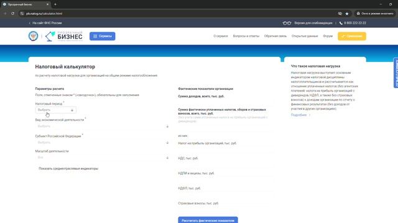Click the incognito window indicator
398x223 pixels.
coord(375,14)
